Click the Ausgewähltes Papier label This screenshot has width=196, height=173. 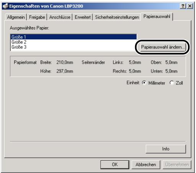(x=29, y=28)
